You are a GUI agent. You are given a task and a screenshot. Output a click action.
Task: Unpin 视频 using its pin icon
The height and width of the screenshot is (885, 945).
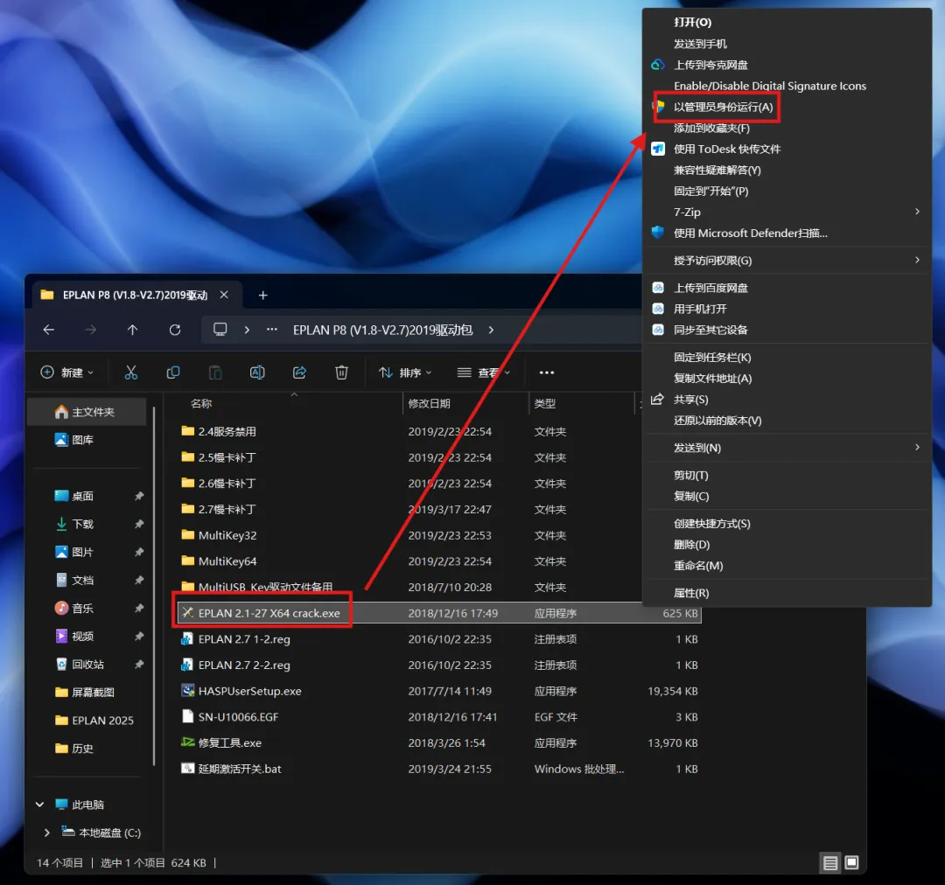click(139, 636)
